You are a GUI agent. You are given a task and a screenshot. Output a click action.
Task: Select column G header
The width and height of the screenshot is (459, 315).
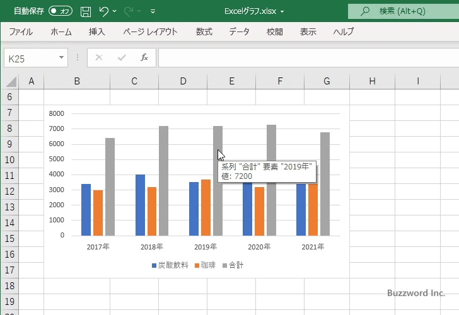tap(327, 81)
